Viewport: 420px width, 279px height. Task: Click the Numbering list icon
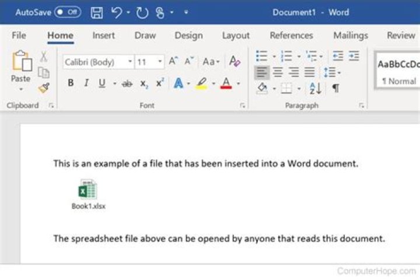286,56
